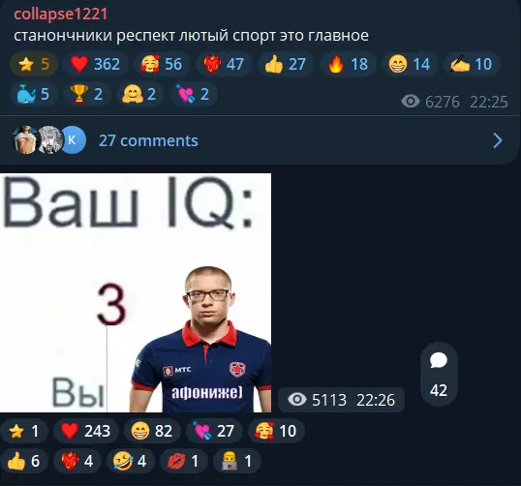
Task: Click the technologist reaction showing 1
Action: tap(237, 461)
